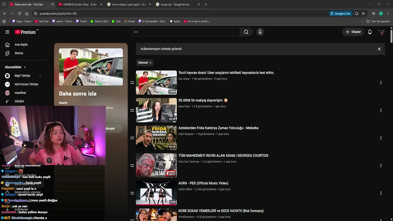This screenshot has width=393, height=221.
Task: Click in the Ara search field
Action: tap(185, 32)
